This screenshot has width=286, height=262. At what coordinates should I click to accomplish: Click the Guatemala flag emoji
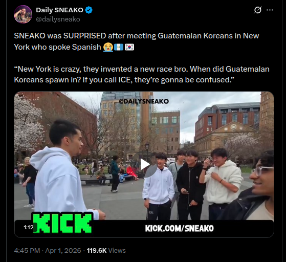coord(119,47)
